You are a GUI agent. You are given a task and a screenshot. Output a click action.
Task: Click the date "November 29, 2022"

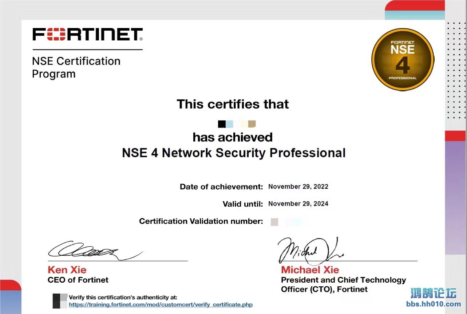point(298,187)
